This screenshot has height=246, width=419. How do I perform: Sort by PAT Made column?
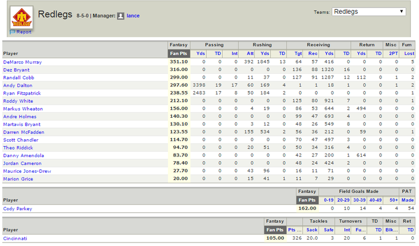408,200
